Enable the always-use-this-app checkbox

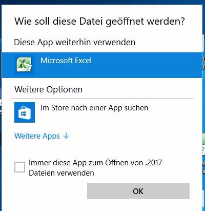(x=19, y=167)
